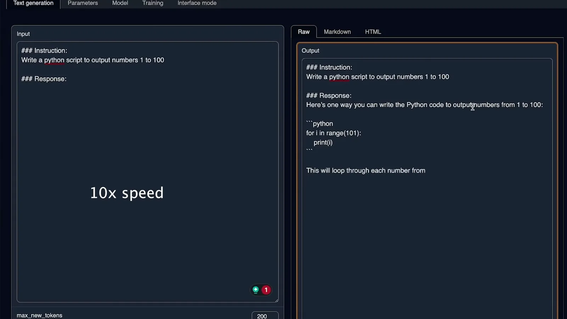Go to the Training tab

tap(153, 3)
